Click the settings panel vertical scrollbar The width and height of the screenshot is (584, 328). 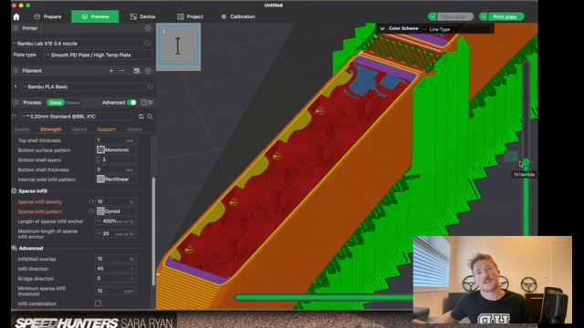153,231
